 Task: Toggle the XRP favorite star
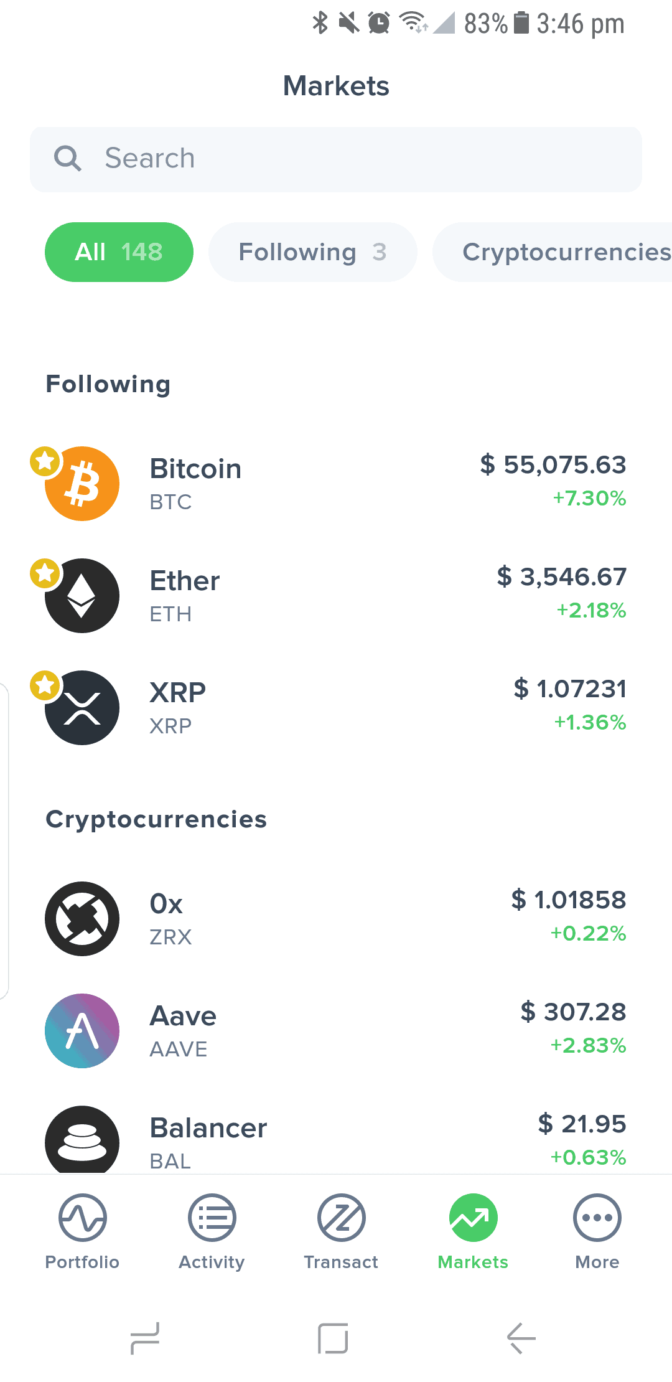coord(45,685)
